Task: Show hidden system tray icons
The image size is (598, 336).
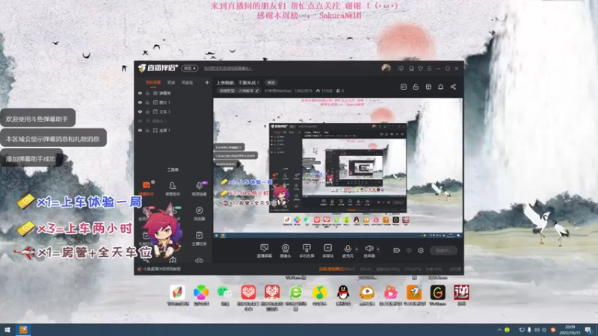Action: click(499, 330)
